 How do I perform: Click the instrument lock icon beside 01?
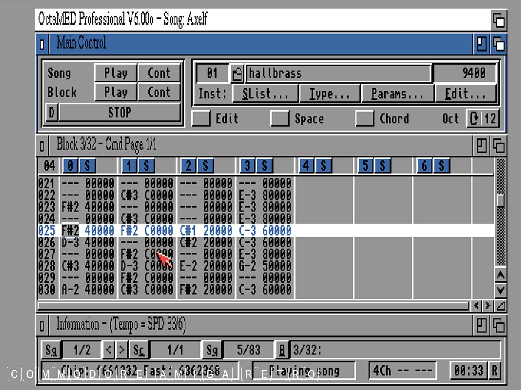(x=237, y=74)
